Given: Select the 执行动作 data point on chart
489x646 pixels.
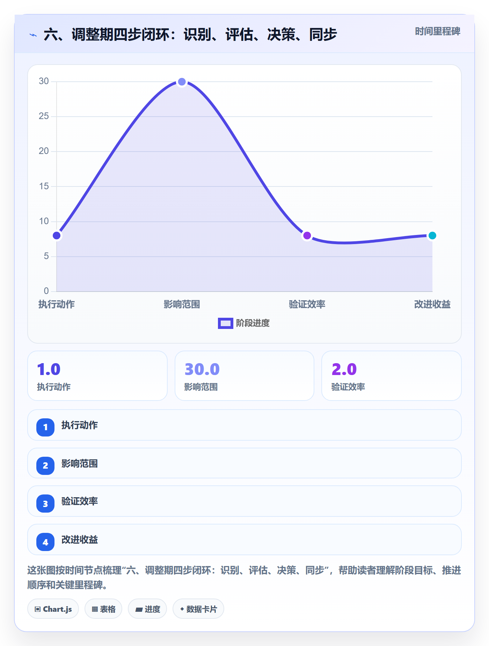Looking at the screenshot, I should point(57,236).
